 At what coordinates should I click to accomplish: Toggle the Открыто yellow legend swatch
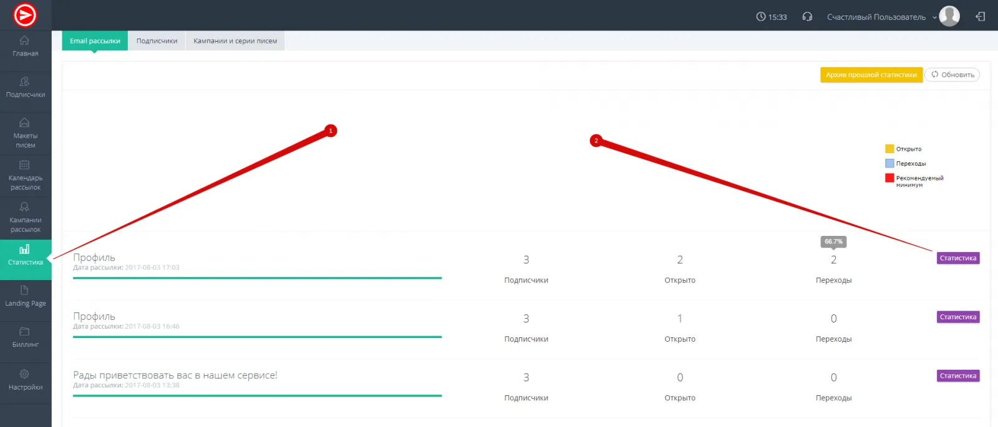click(x=889, y=149)
